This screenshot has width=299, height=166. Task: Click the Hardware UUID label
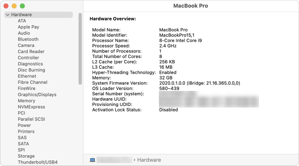coord(109,99)
